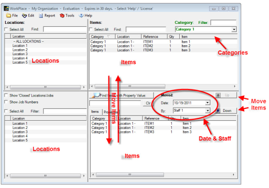Click the Up button

[226, 95]
